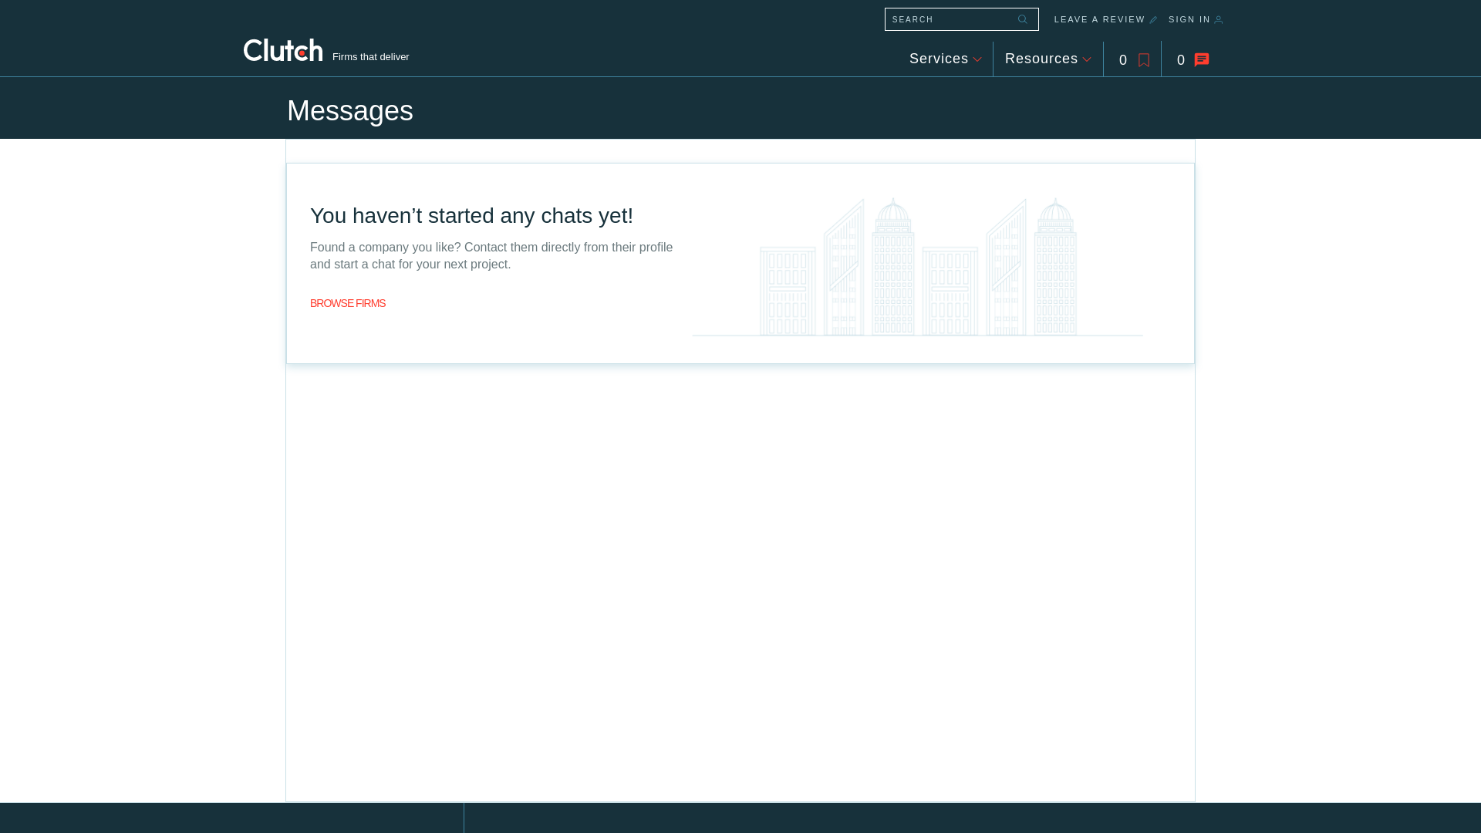Click the Services chevron arrow
The image size is (1481, 833).
pyautogui.click(x=977, y=59)
